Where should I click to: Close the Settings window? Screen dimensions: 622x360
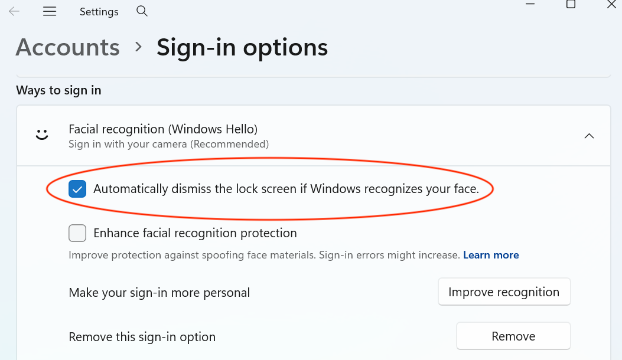click(611, 4)
